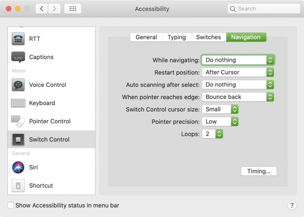Expand the Restart position dropdown

point(238,72)
